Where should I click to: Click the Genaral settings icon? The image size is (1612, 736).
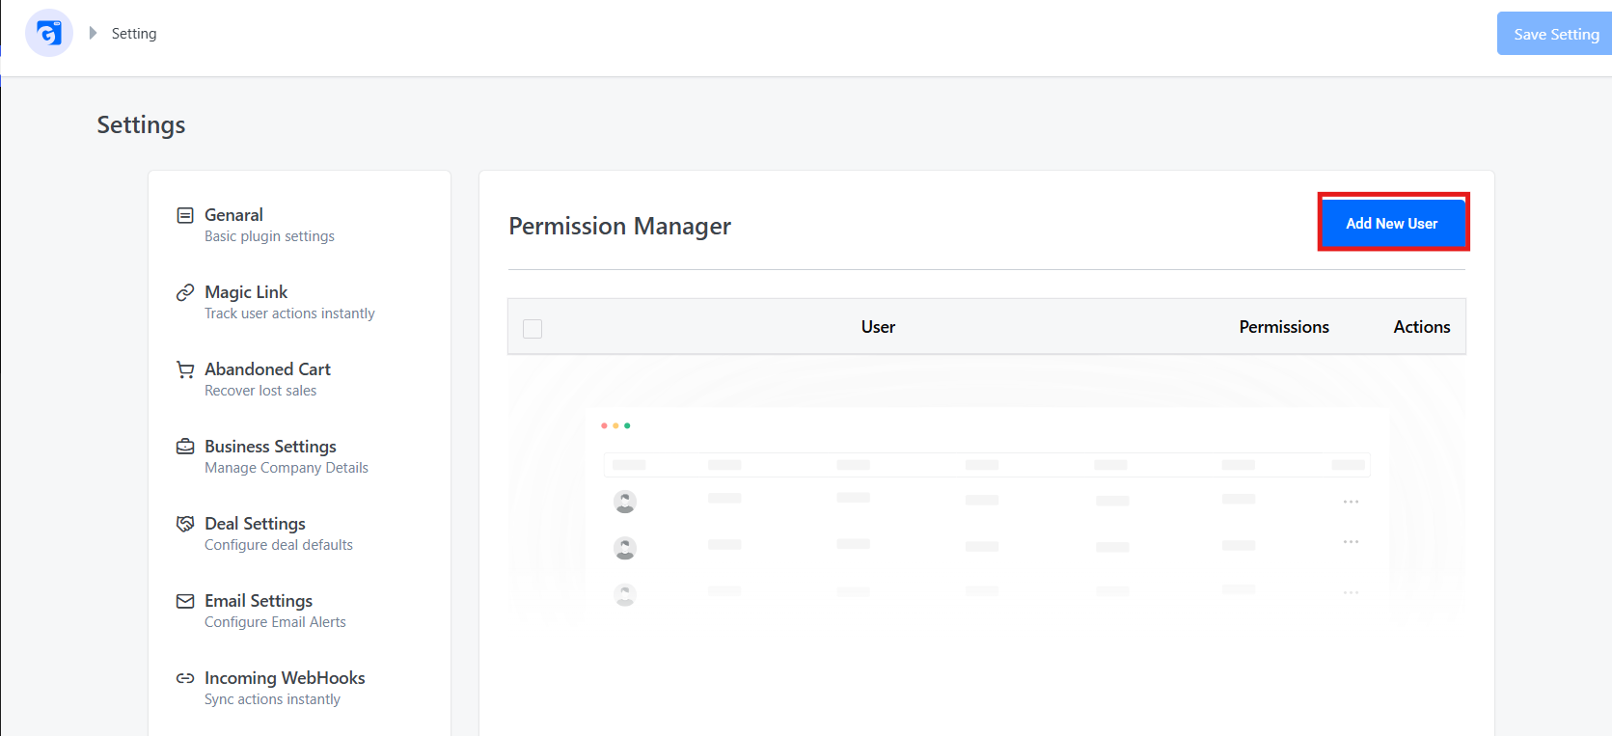click(185, 215)
